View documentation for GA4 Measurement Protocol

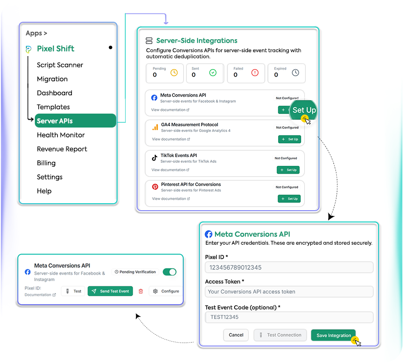tap(171, 139)
